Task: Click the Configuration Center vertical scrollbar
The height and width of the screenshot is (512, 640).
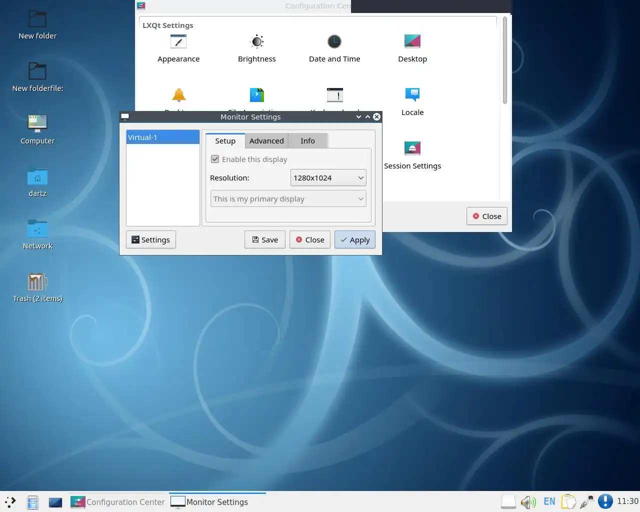Action: 504,60
